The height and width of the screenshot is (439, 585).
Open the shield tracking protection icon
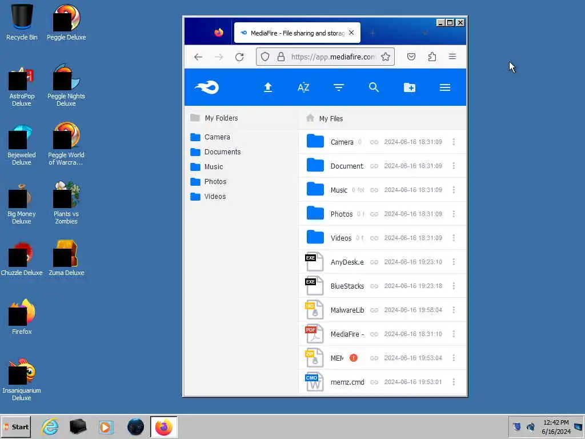pyautogui.click(x=265, y=57)
